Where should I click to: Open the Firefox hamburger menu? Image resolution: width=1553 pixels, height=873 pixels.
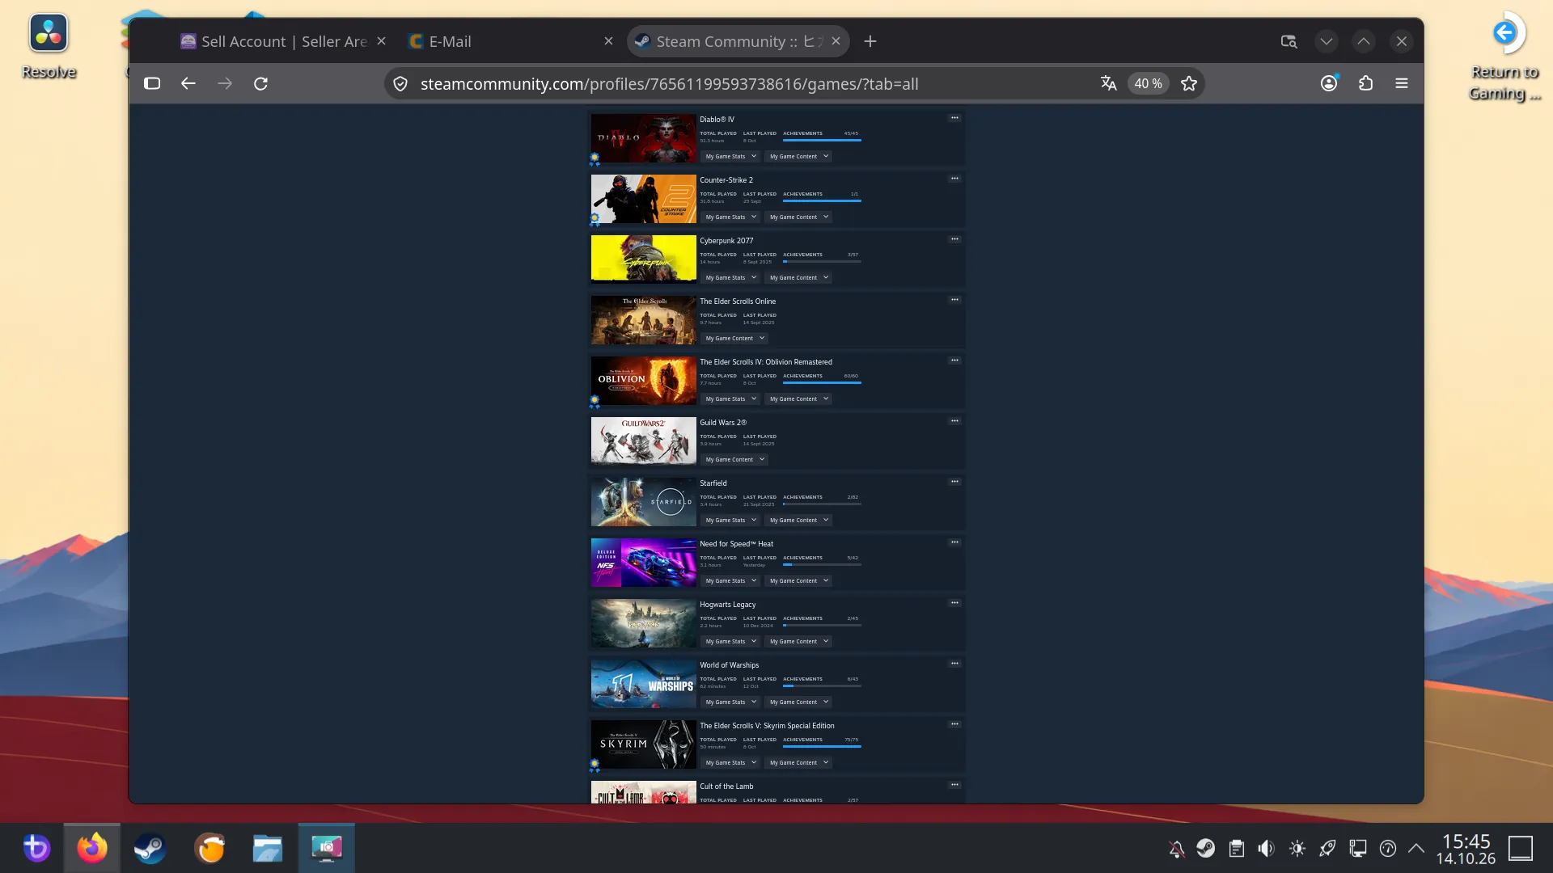pos(1402,83)
